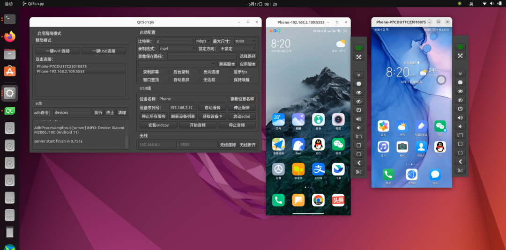The height and width of the screenshot is (250, 506).
Task: Toggle screen-off crossed-eye icon in Phone-192.168.2.109 toolbar
Action: click(x=358, y=101)
